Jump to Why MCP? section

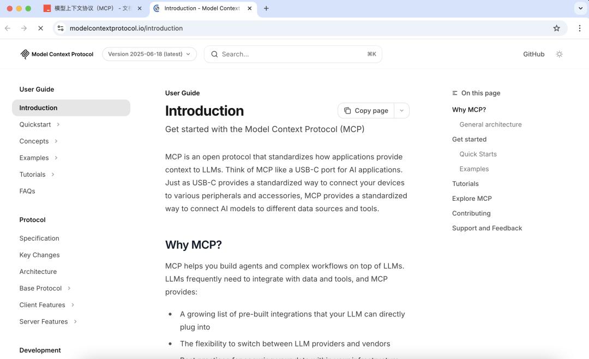point(469,110)
